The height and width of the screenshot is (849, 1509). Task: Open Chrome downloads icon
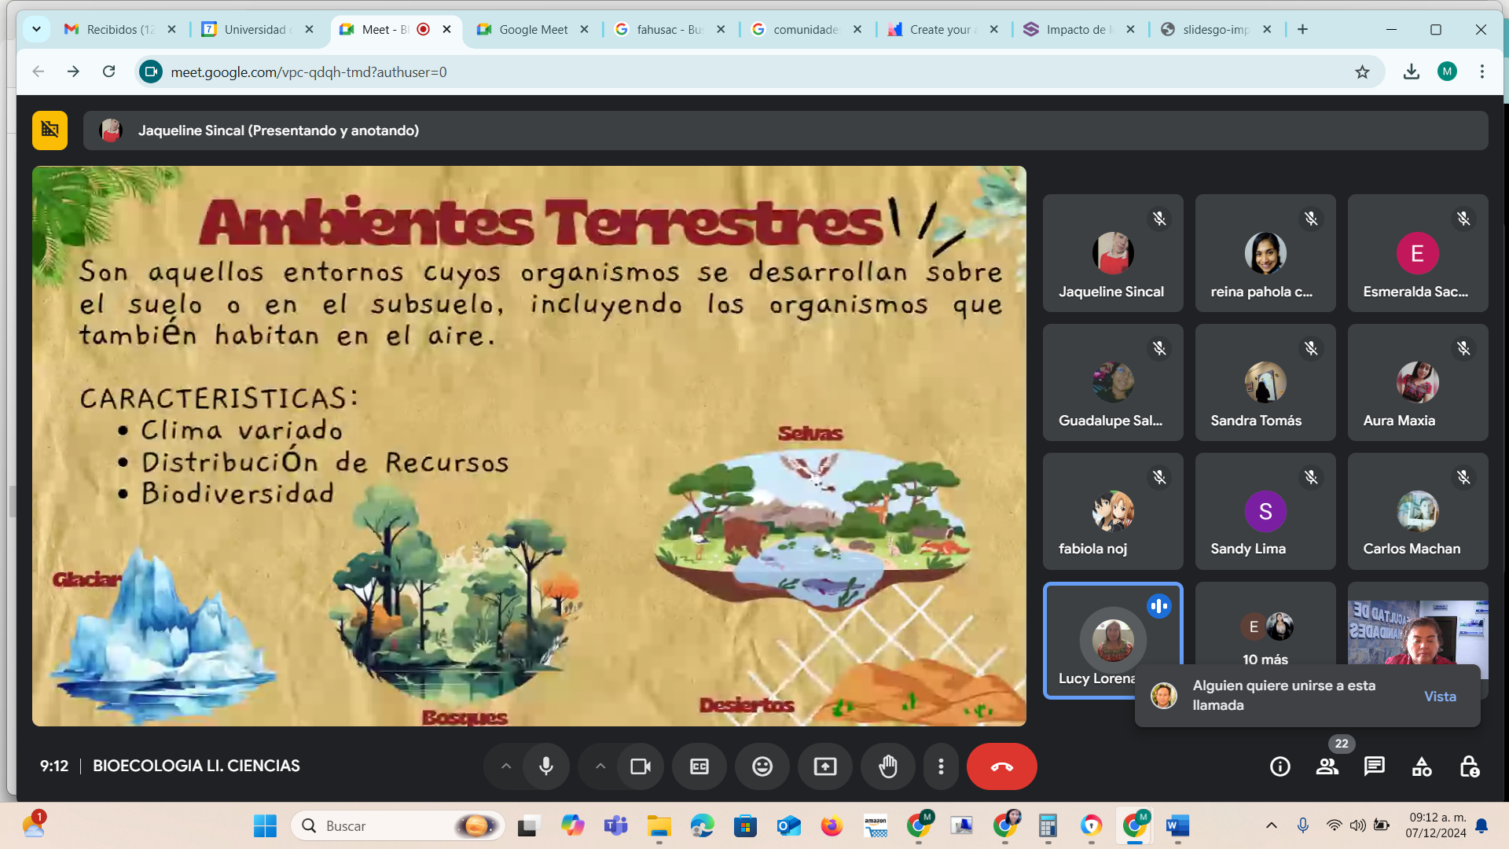(1412, 72)
